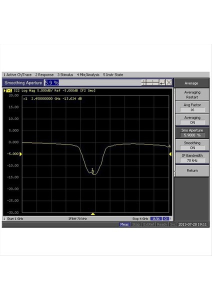Click the -30.00 Y-axis scale label
212x300 pixels.
click(x=13, y=212)
